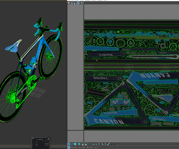
Task: Switch to Polygon sub-object mode square icon
Action: [x=75, y=144]
